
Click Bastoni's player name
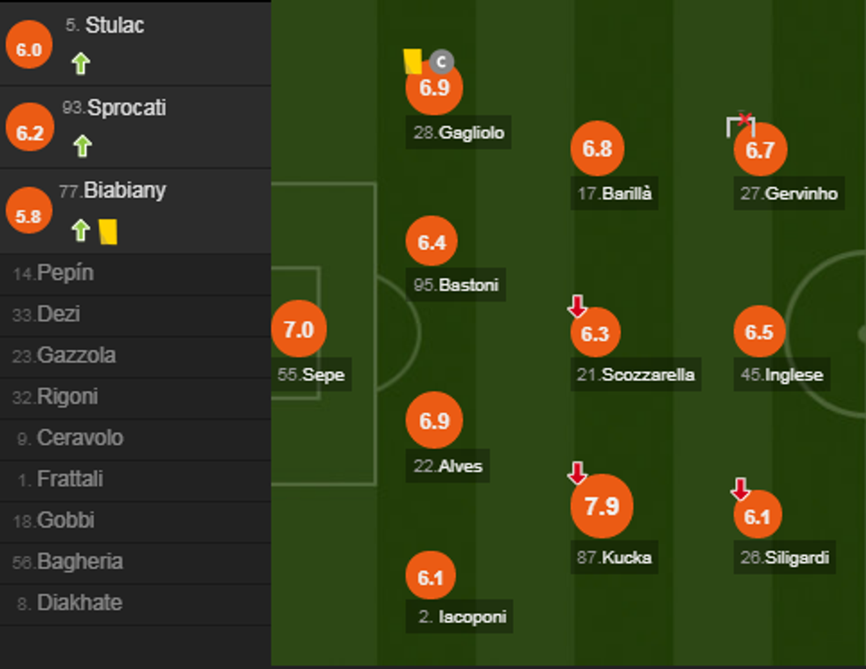(x=468, y=285)
